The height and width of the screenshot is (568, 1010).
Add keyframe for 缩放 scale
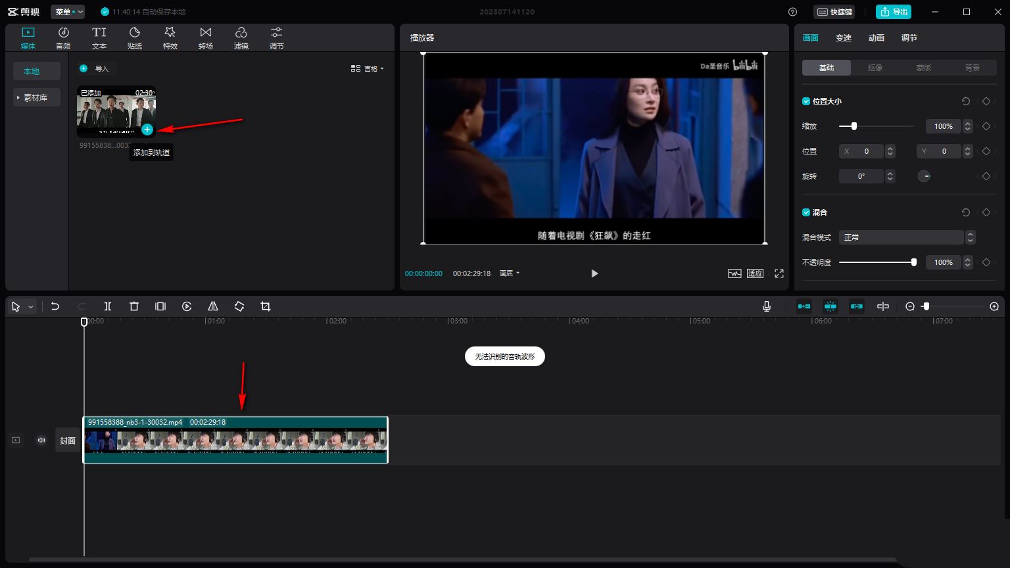(986, 126)
